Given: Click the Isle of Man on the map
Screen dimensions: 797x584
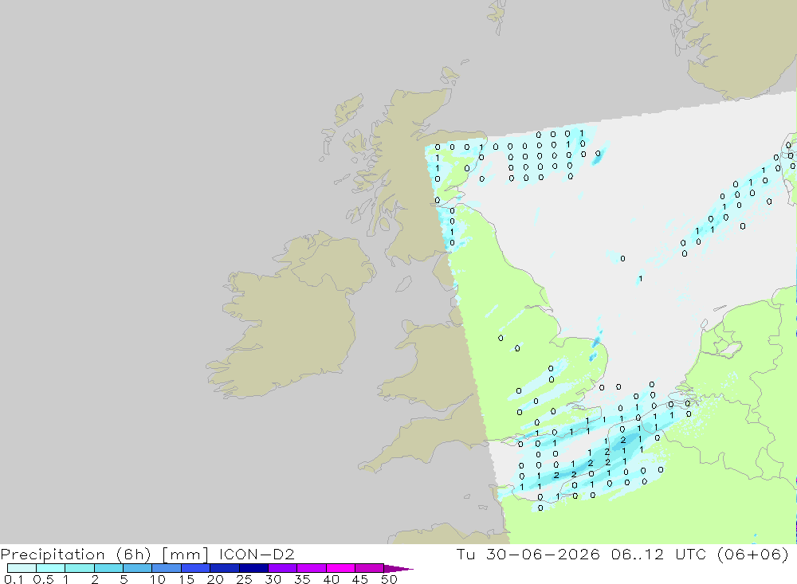Looking at the screenshot, I should 403,284.
